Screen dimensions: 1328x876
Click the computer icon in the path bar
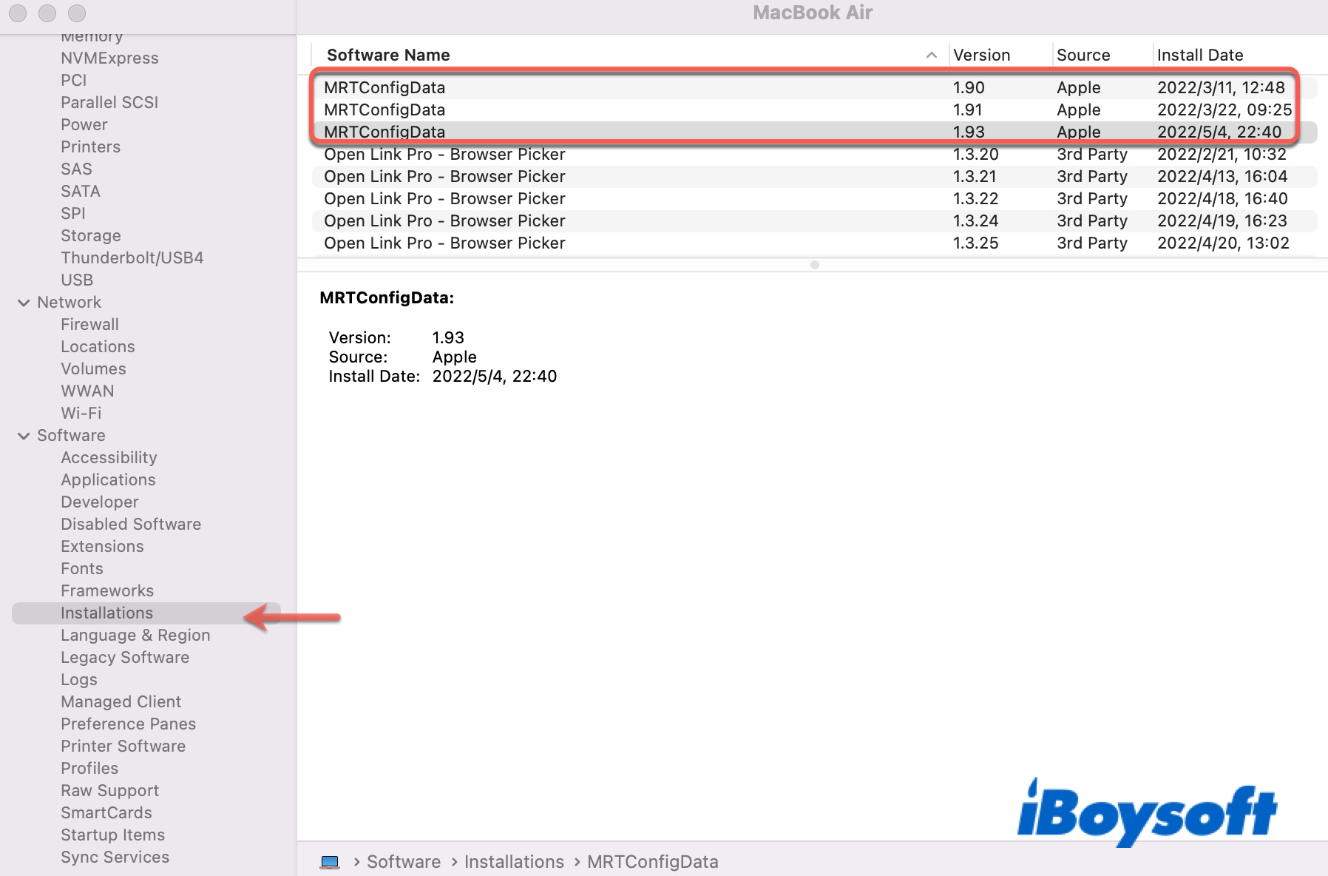pos(330,862)
